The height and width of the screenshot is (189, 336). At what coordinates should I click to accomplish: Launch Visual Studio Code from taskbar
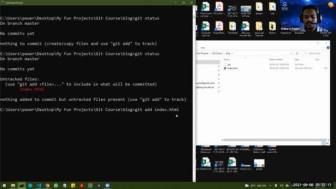39,185
